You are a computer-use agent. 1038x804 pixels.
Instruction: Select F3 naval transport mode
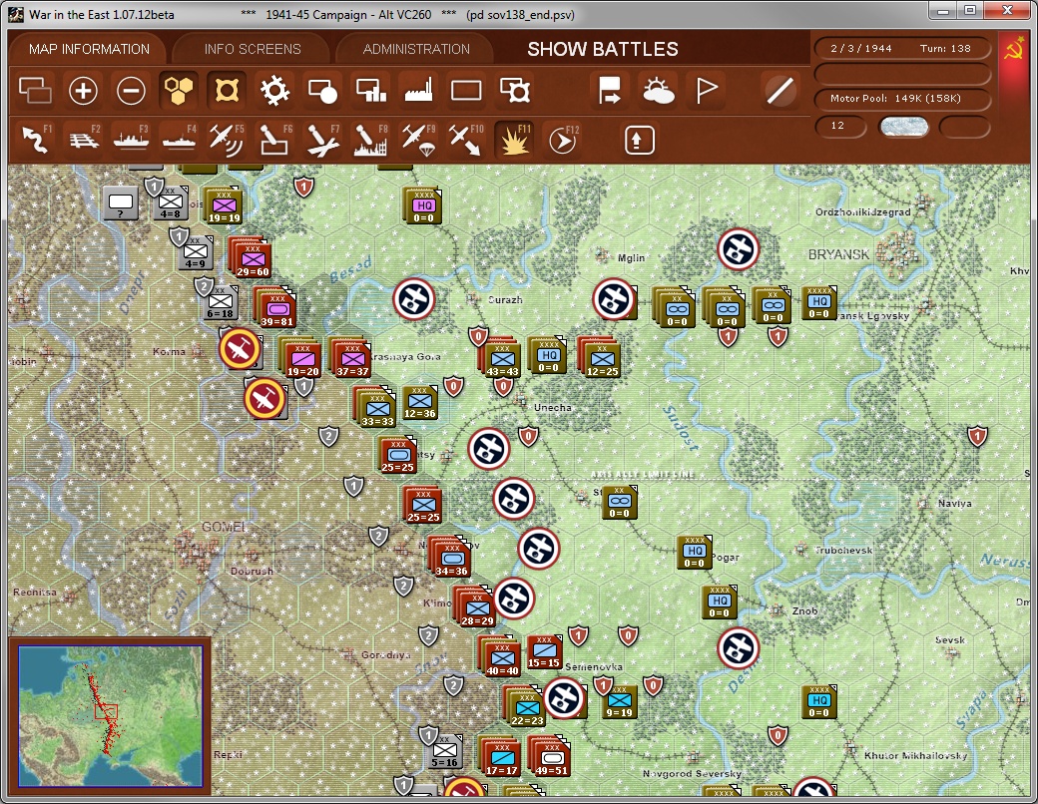pyautogui.click(x=132, y=140)
